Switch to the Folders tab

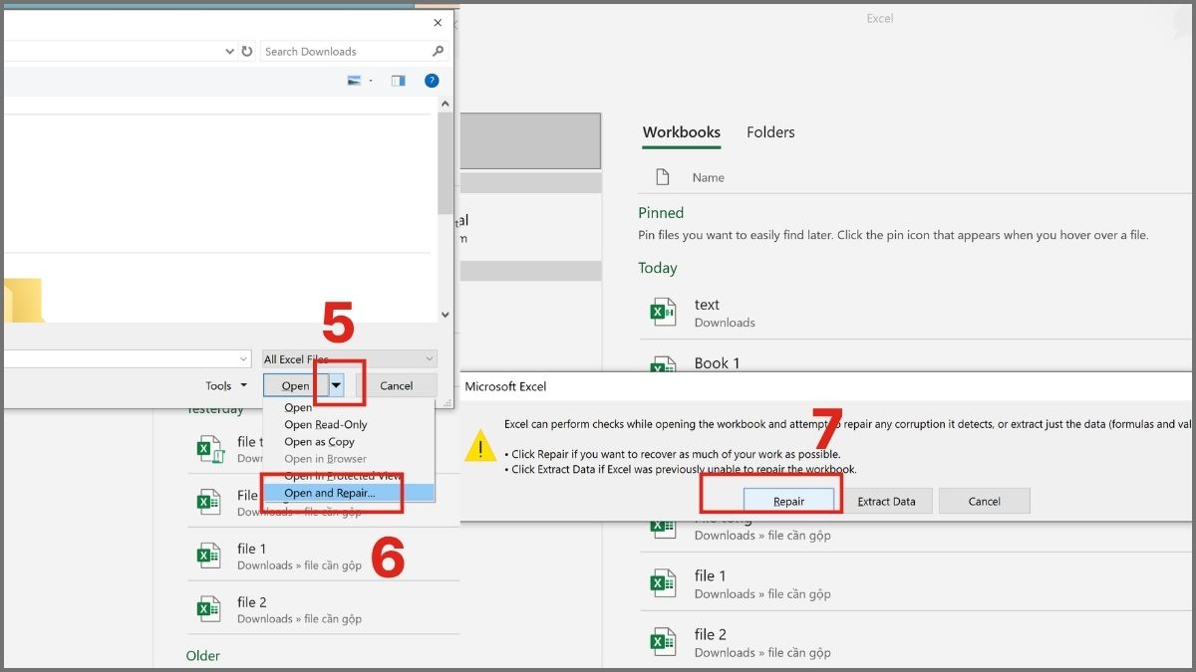tap(770, 132)
